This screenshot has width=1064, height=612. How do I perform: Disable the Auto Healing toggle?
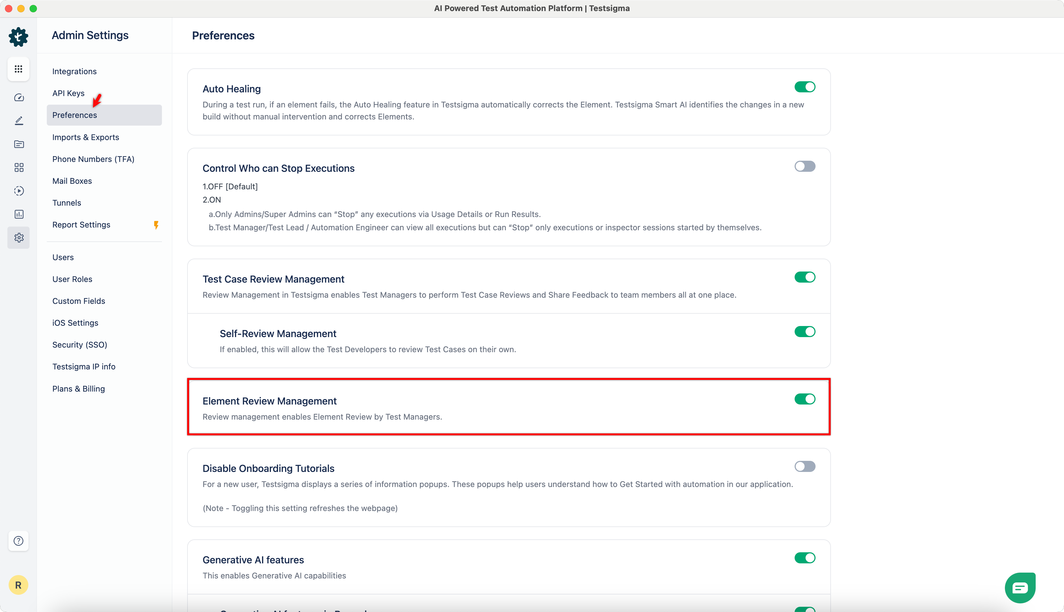point(804,87)
